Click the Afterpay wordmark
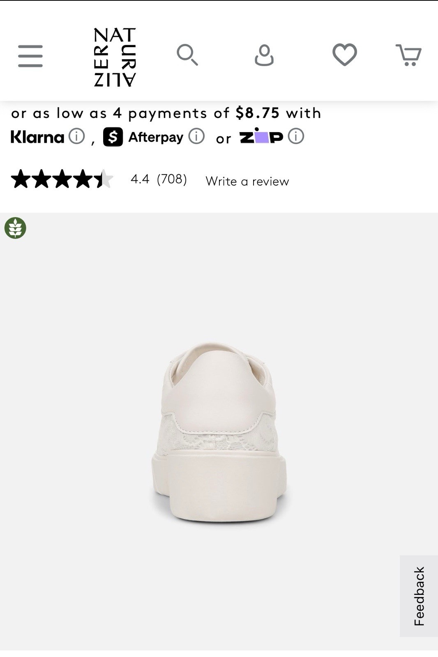Image resolution: width=438 pixels, height=657 pixels. click(156, 137)
